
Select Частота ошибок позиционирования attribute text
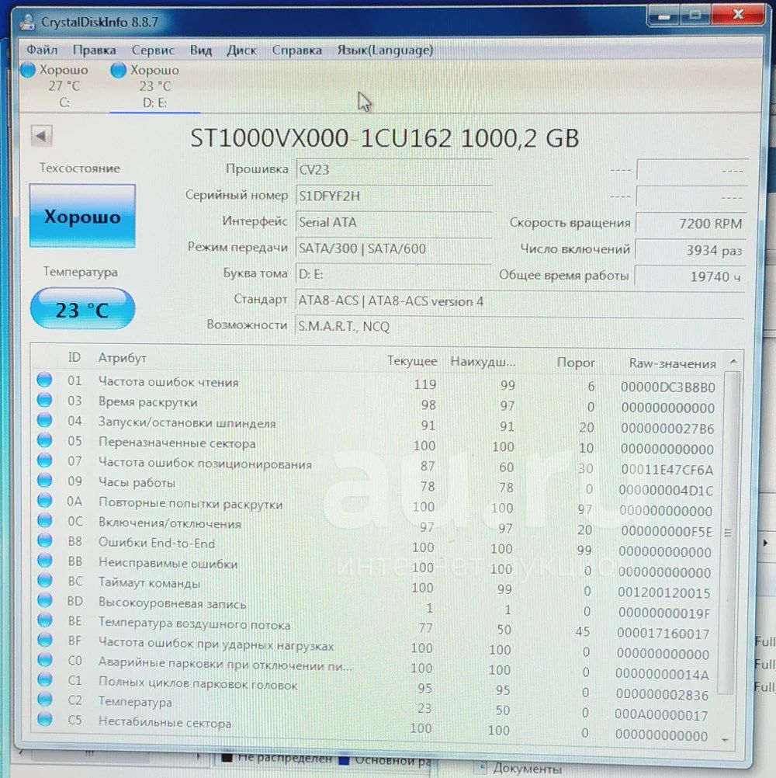pos(206,463)
